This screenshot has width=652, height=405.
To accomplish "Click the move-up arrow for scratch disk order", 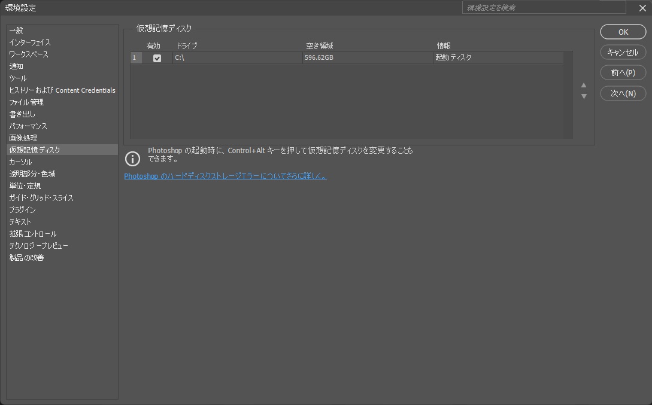I will pos(584,85).
